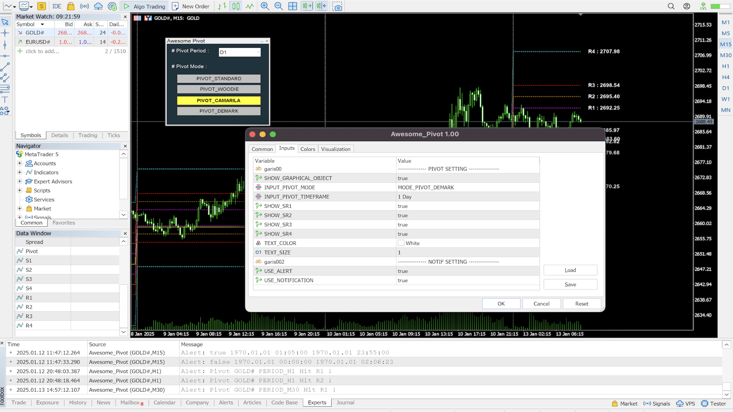Viewport: 733px width, 412px height.
Task: Toggle Algo Trading on or off
Action: (x=144, y=6)
